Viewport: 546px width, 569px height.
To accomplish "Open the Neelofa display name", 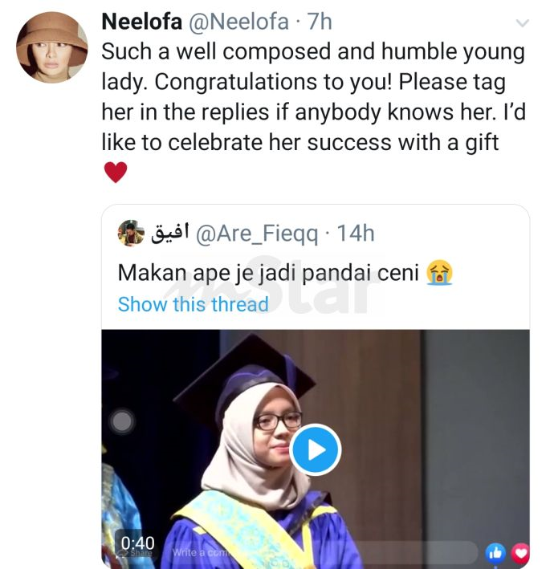I will (x=141, y=22).
